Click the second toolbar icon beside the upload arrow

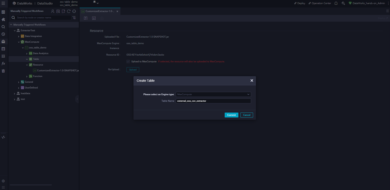point(94,18)
